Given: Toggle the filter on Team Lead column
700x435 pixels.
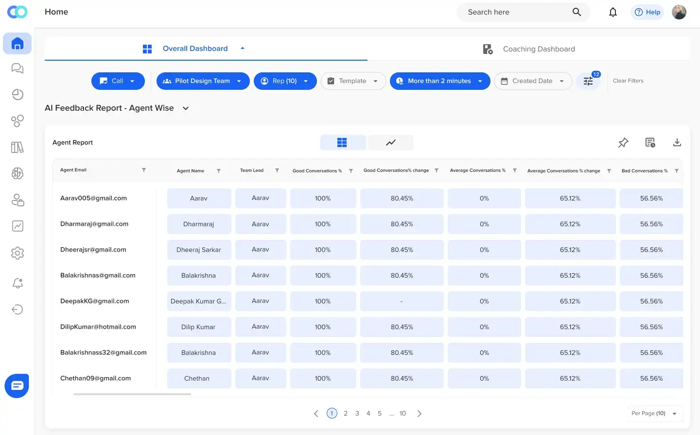Looking at the screenshot, I should (277, 170).
